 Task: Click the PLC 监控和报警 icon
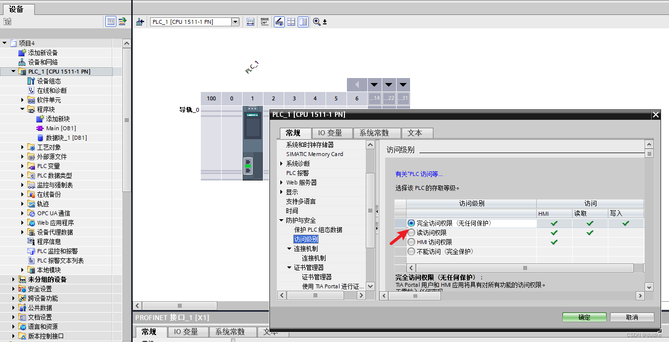pos(31,251)
